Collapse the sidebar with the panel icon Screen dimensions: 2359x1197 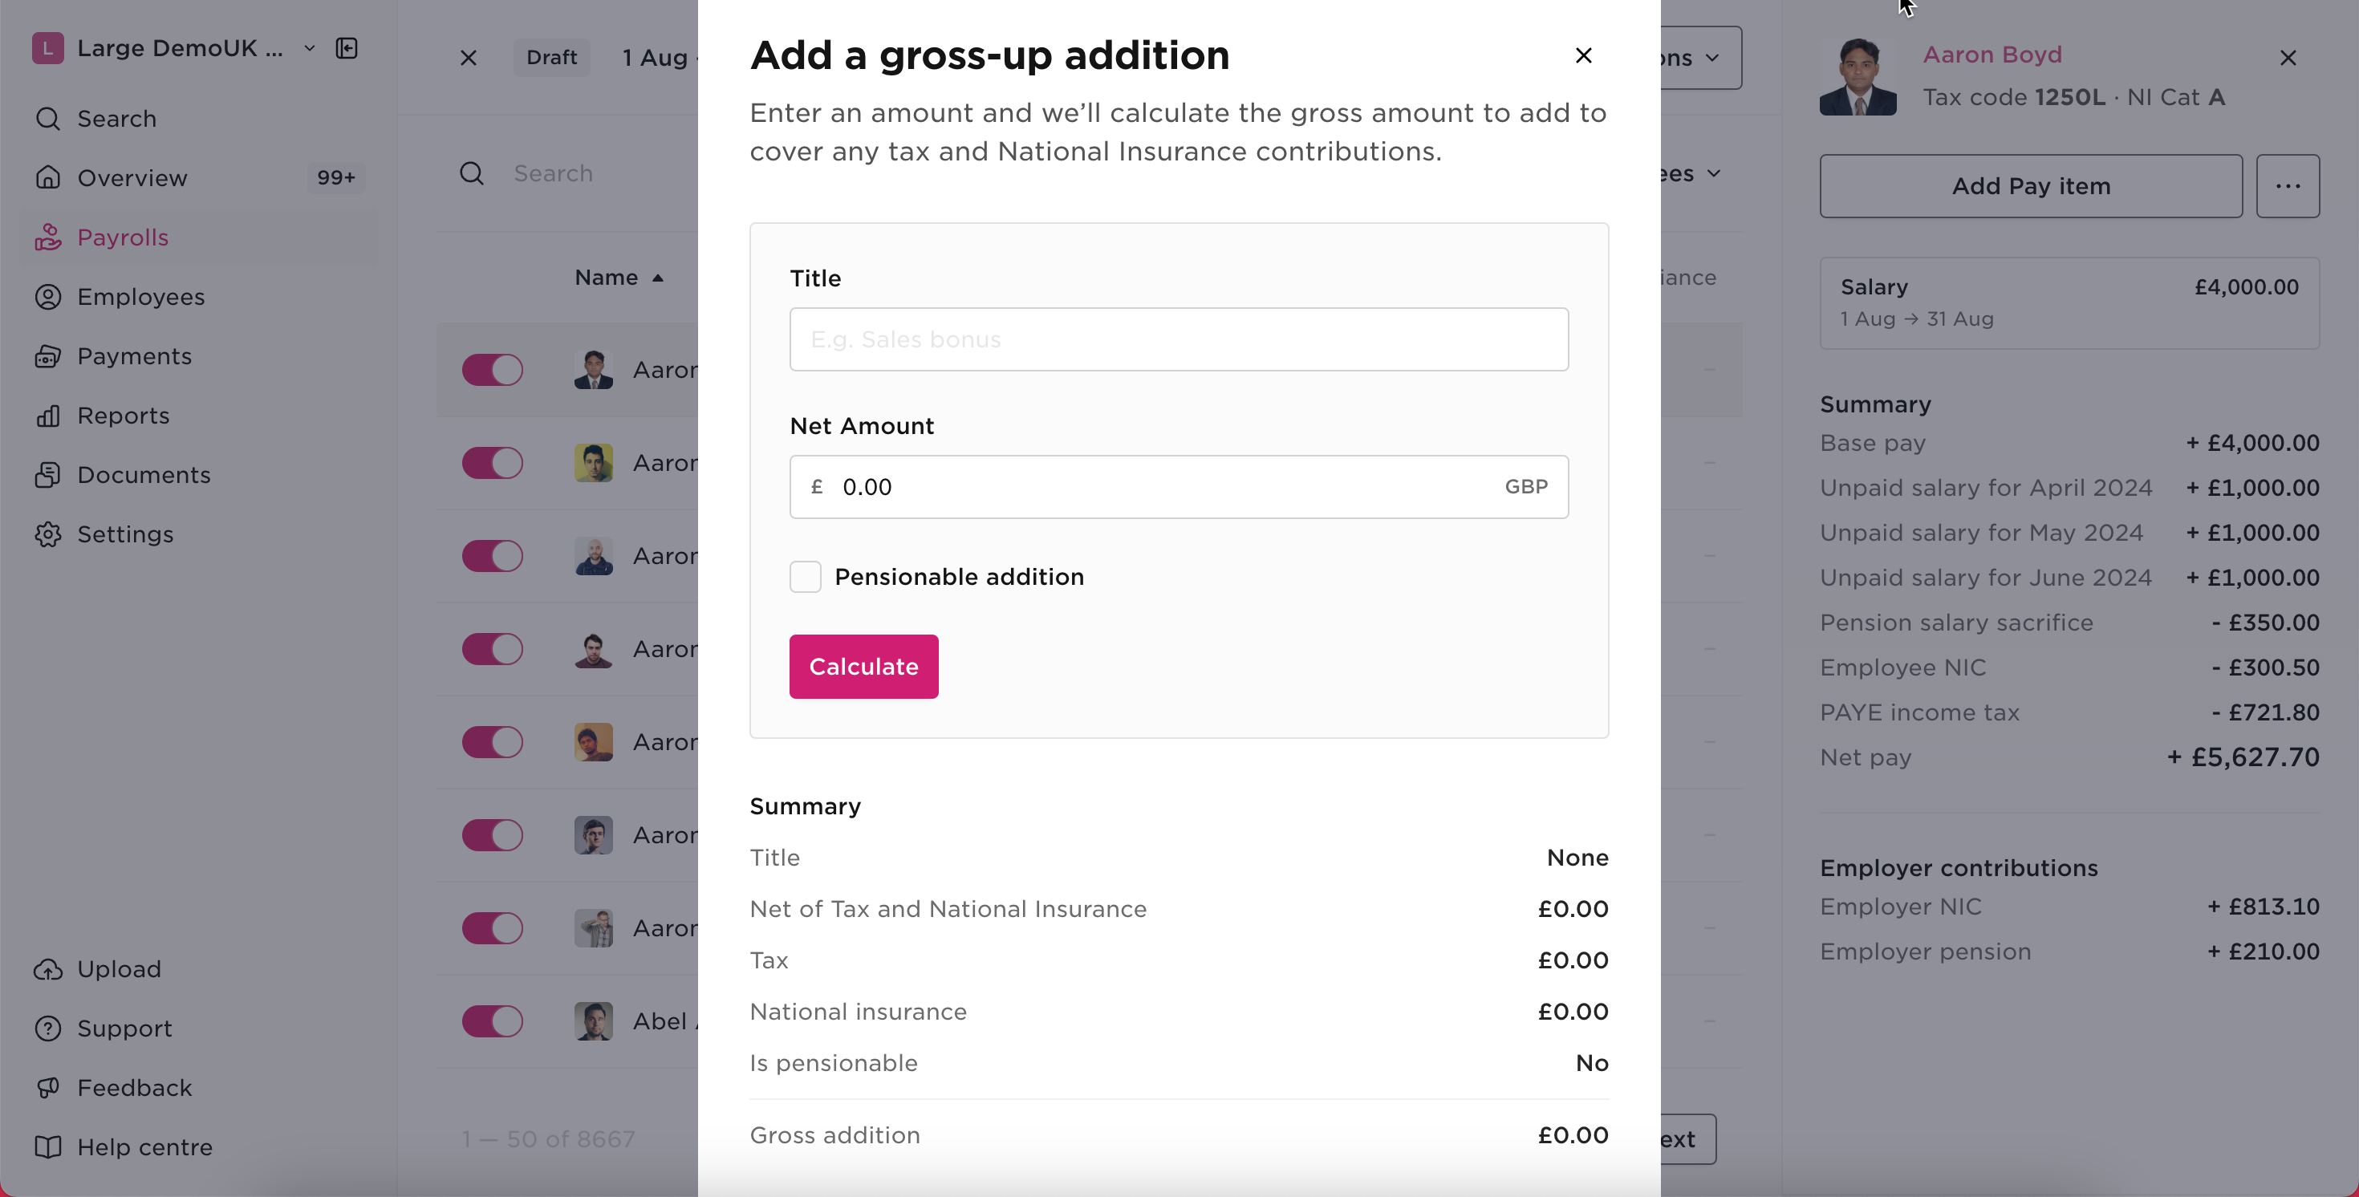[x=346, y=47]
